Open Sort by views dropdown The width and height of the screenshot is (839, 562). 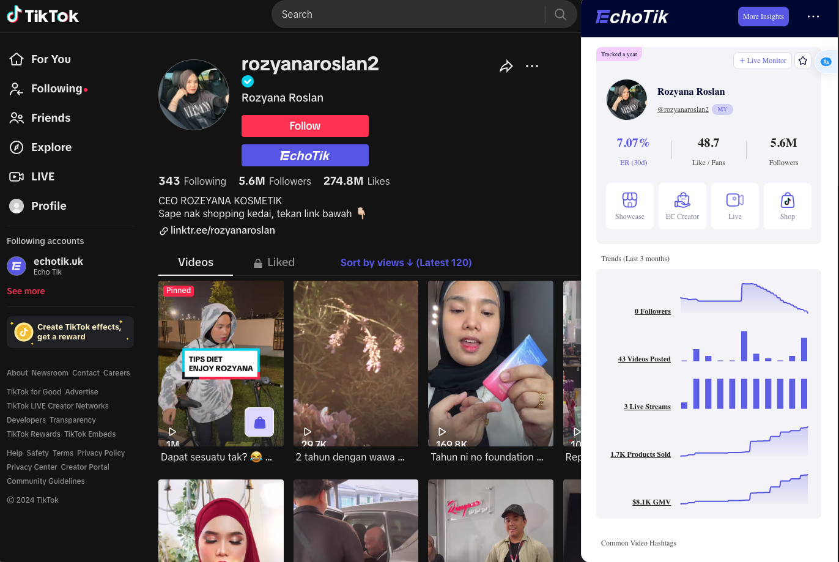coord(406,262)
